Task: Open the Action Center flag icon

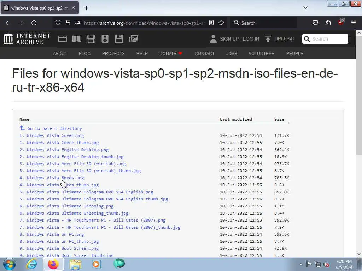Action: [x=309, y=264]
